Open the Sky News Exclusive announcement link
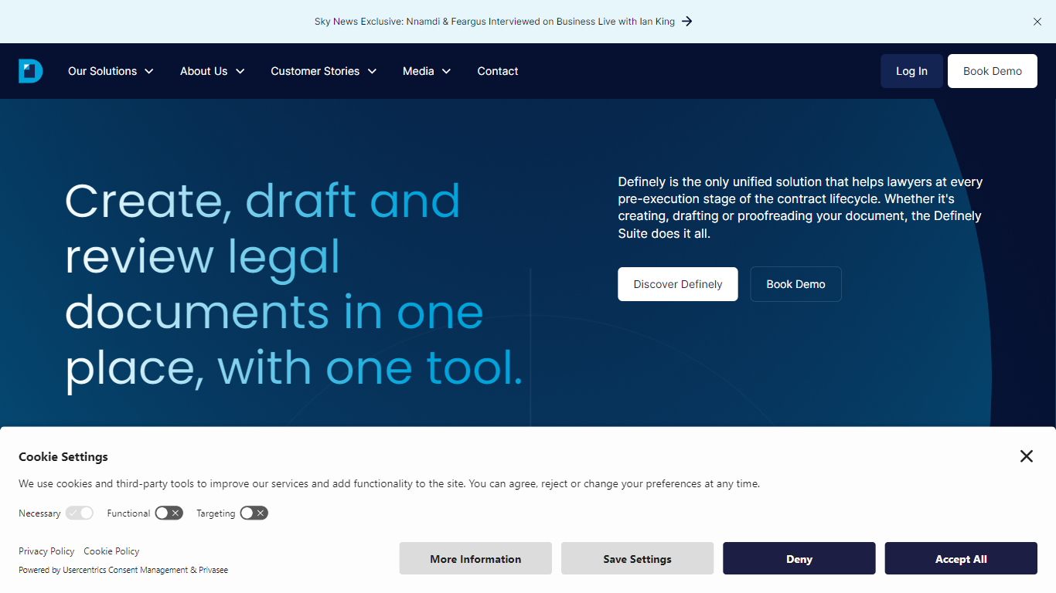Image resolution: width=1056 pixels, height=593 pixels. click(495, 22)
